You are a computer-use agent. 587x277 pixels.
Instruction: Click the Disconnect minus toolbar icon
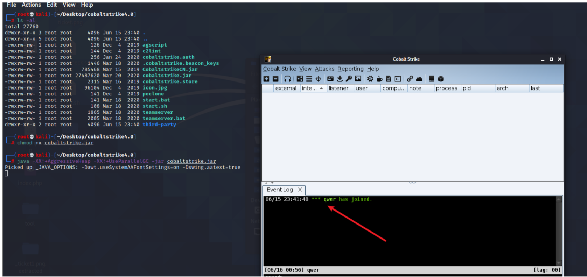(x=275, y=79)
